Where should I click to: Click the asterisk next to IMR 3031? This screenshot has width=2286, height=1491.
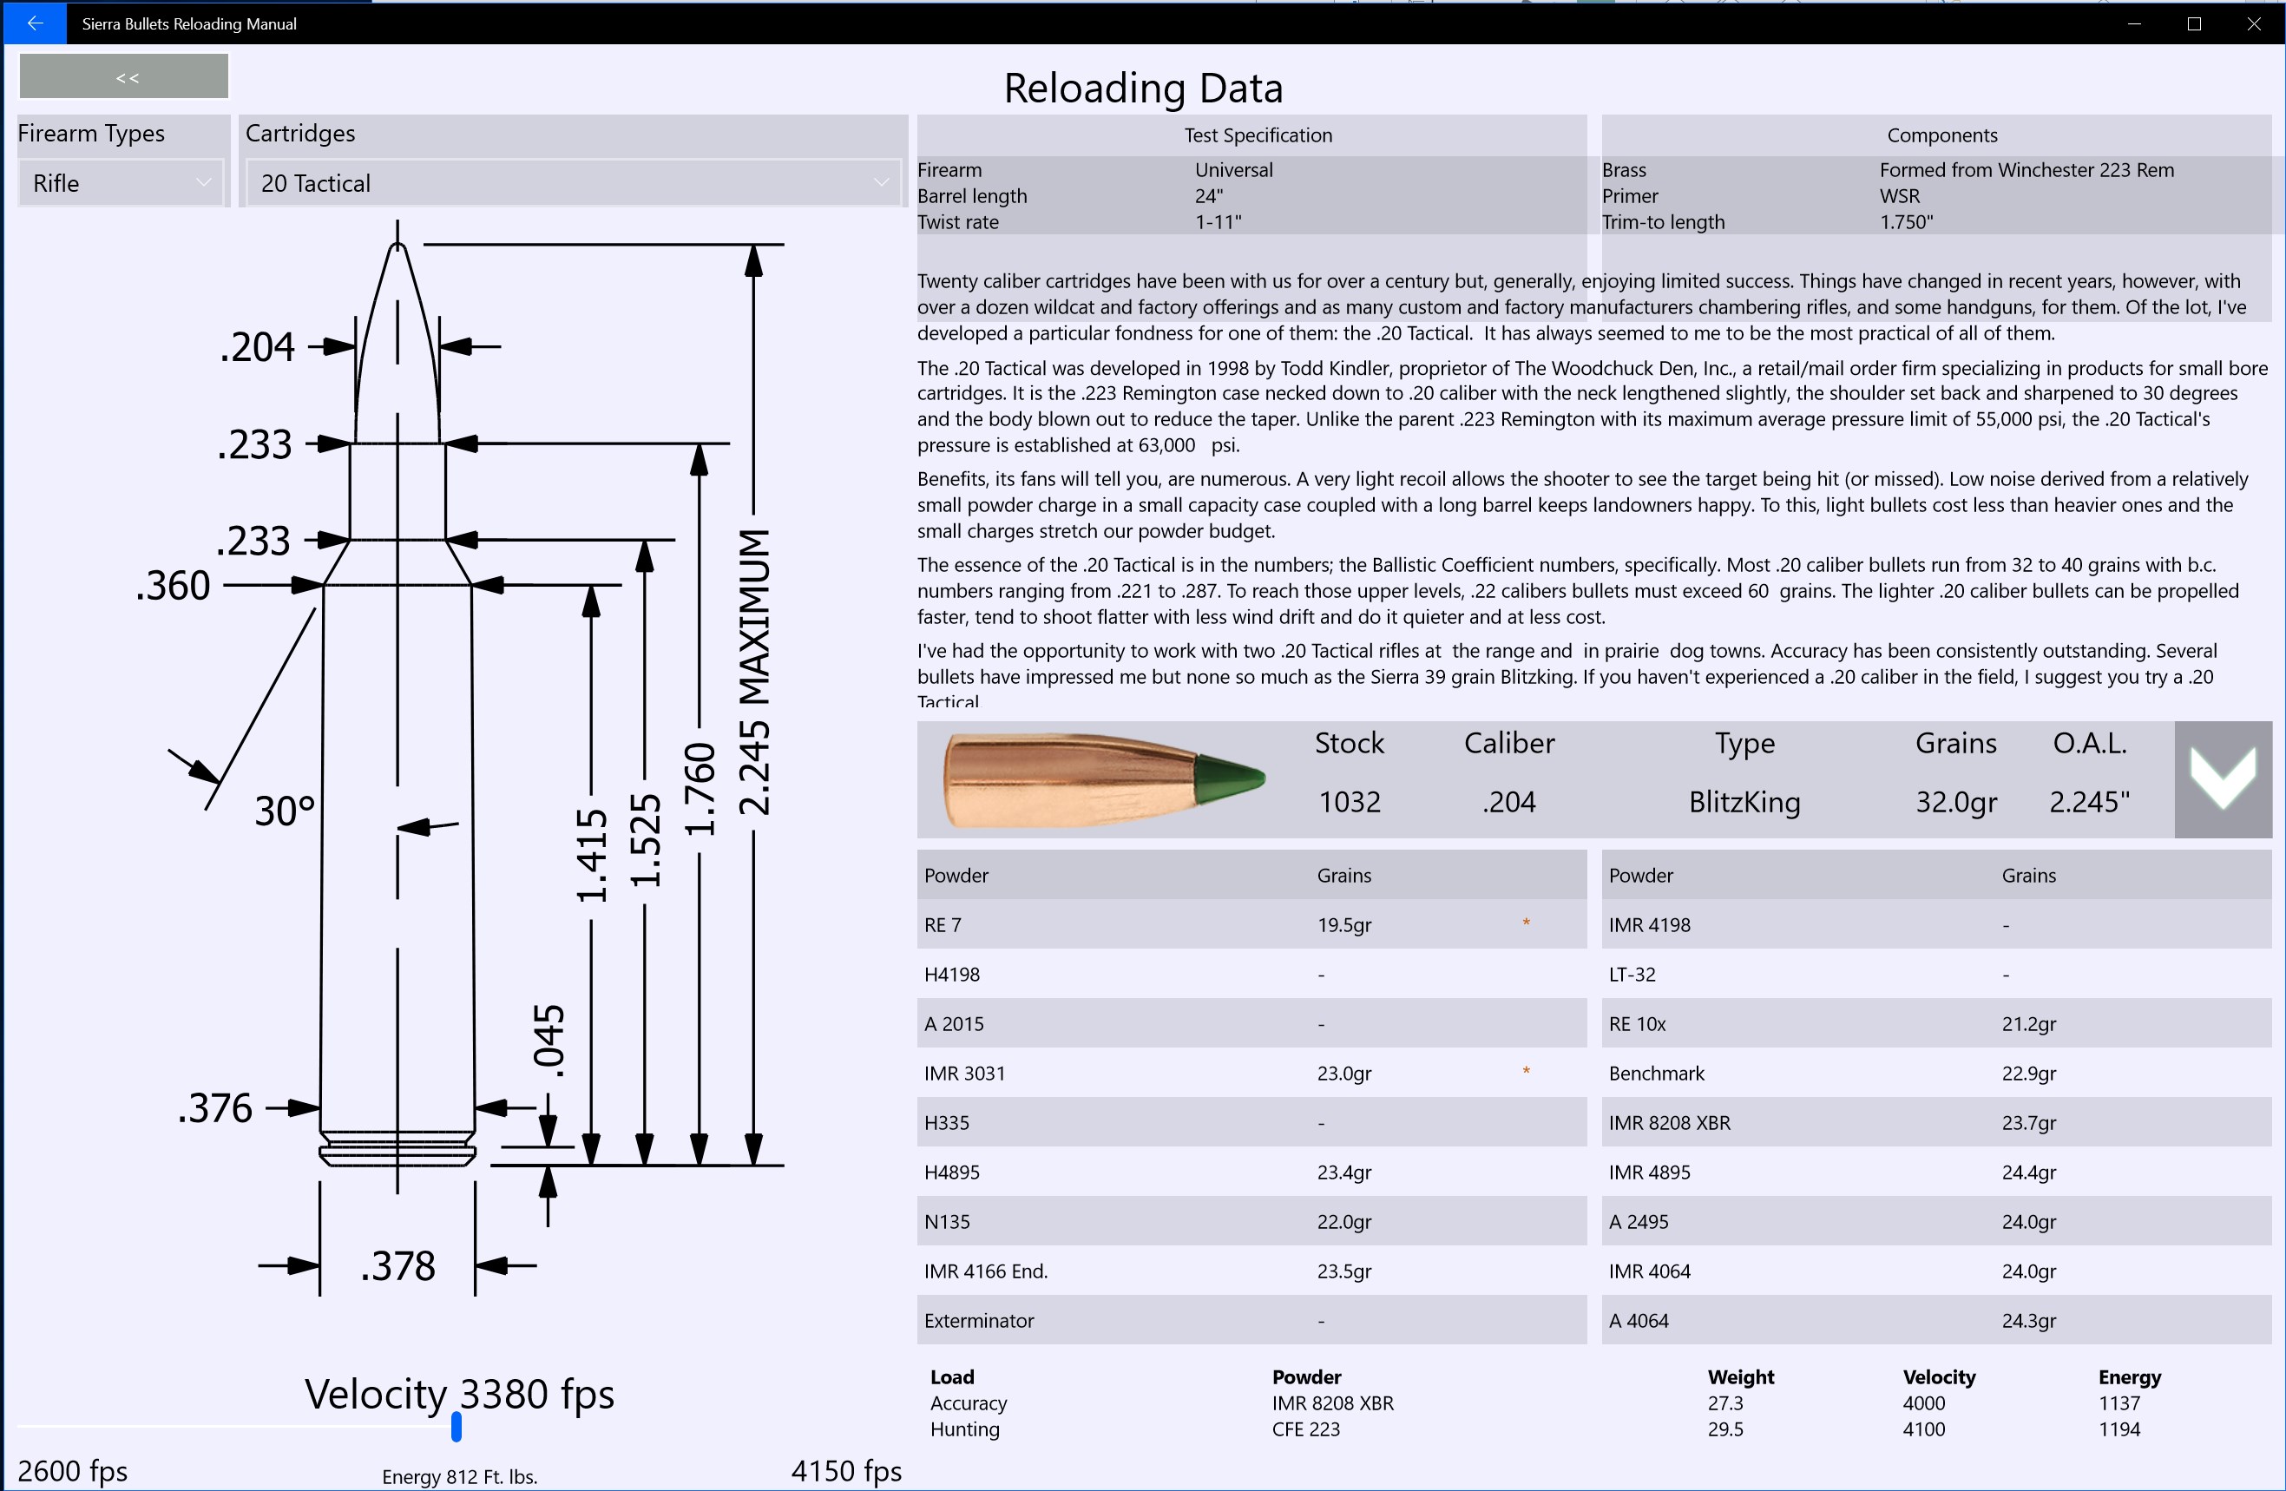click(x=1527, y=1071)
